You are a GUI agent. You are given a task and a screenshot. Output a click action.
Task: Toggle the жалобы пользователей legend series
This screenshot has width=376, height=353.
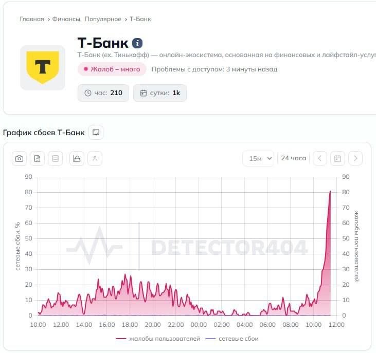coord(158,339)
